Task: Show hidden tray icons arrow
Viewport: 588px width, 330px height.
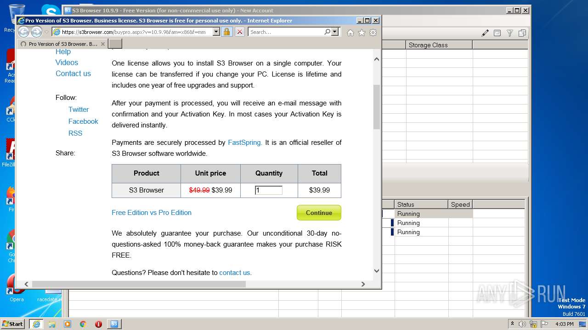Action: pyautogui.click(x=512, y=324)
